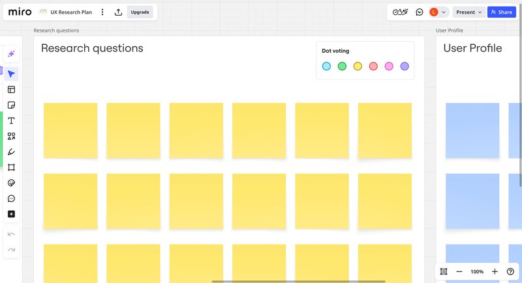Screen dimensions: 522x283
Task: Click the 100% zoom level
Action: (477, 271)
